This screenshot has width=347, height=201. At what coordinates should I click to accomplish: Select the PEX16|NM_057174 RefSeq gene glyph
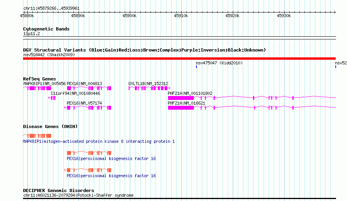pos(88,108)
